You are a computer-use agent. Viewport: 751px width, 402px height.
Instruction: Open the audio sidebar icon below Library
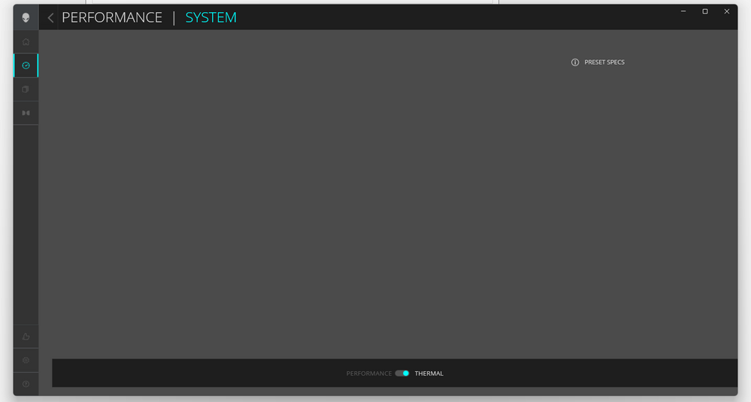click(26, 113)
